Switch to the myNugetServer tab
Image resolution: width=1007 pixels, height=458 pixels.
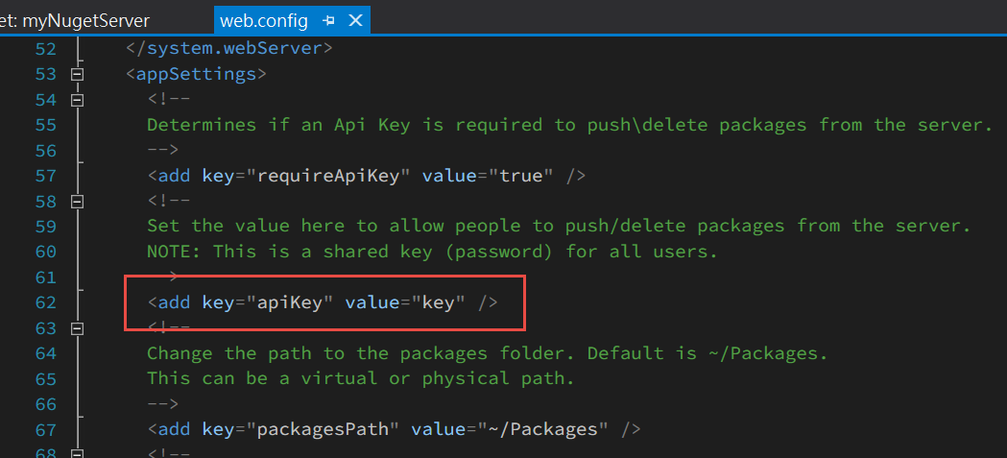(x=75, y=21)
